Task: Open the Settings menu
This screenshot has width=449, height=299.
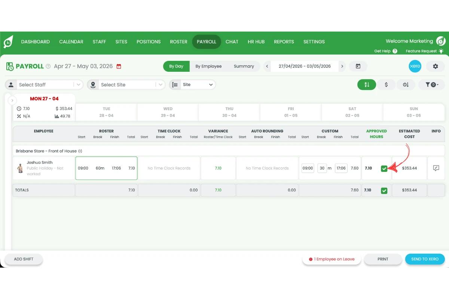Action: pos(314,41)
